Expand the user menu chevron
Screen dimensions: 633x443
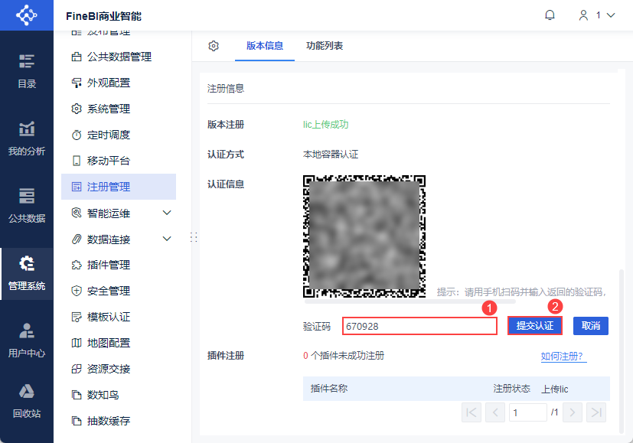point(611,15)
